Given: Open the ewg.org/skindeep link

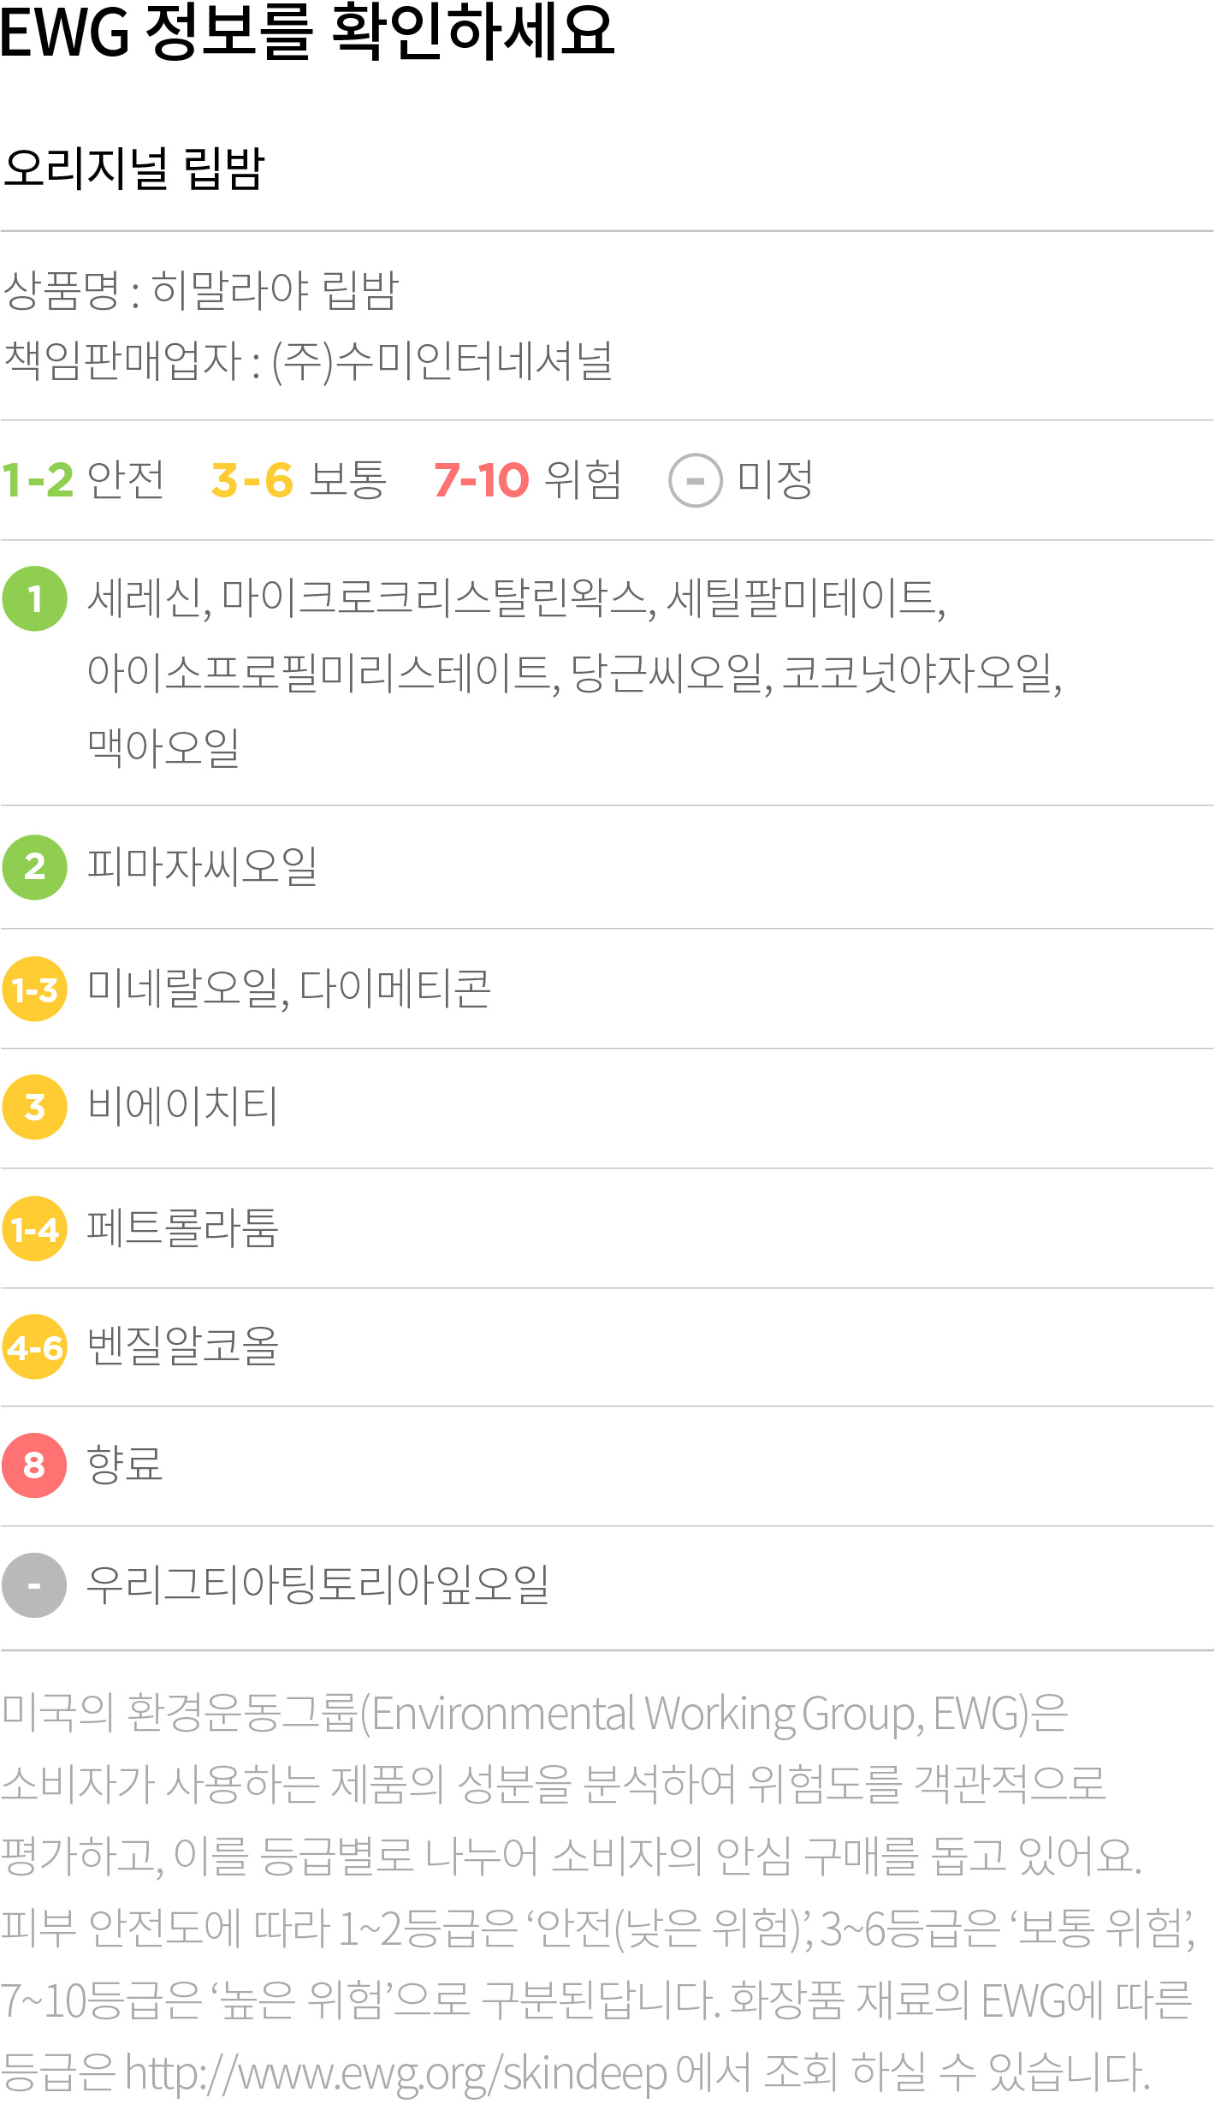Looking at the screenshot, I should click(x=395, y=2073).
